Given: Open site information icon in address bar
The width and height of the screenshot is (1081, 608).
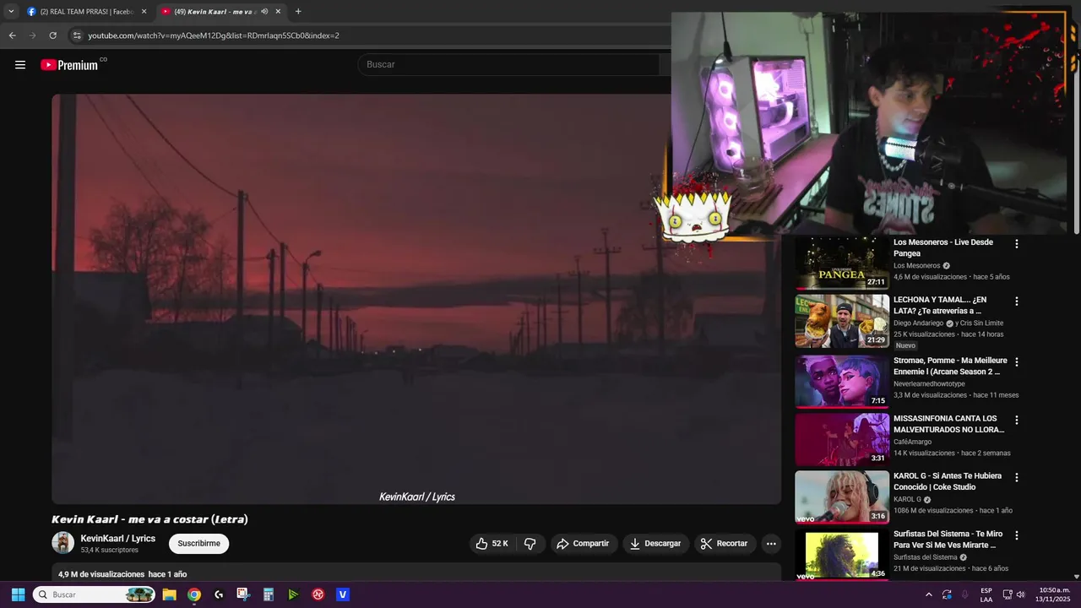Looking at the screenshot, I should [77, 35].
